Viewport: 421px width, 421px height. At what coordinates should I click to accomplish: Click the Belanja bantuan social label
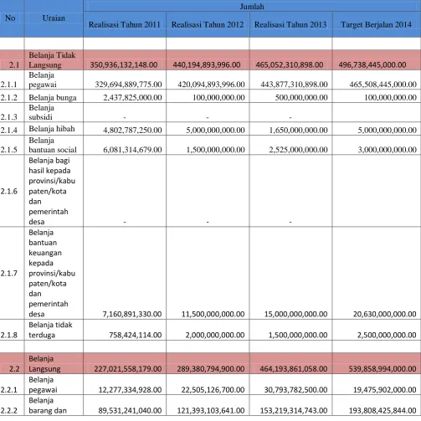tap(53, 145)
